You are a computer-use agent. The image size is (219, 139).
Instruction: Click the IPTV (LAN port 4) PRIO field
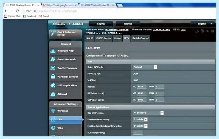coord(160,93)
